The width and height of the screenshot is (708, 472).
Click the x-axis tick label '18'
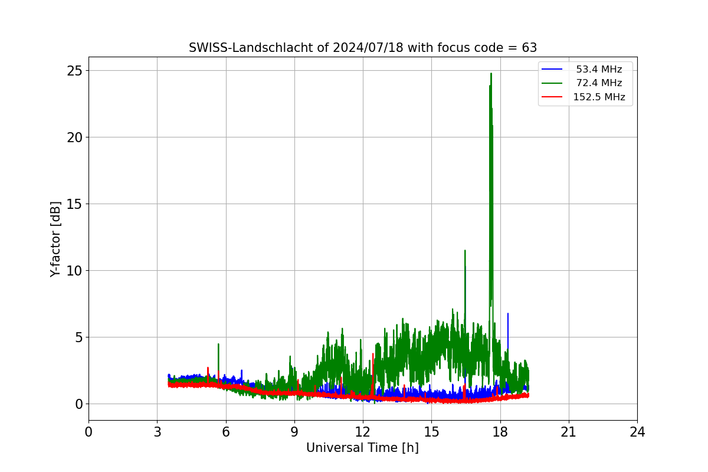(500, 432)
